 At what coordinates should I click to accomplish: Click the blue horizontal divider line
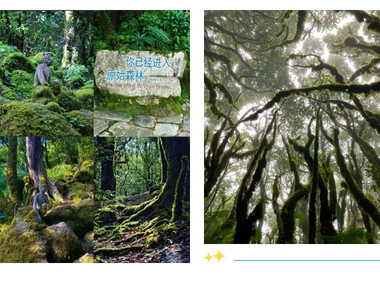click(x=307, y=260)
